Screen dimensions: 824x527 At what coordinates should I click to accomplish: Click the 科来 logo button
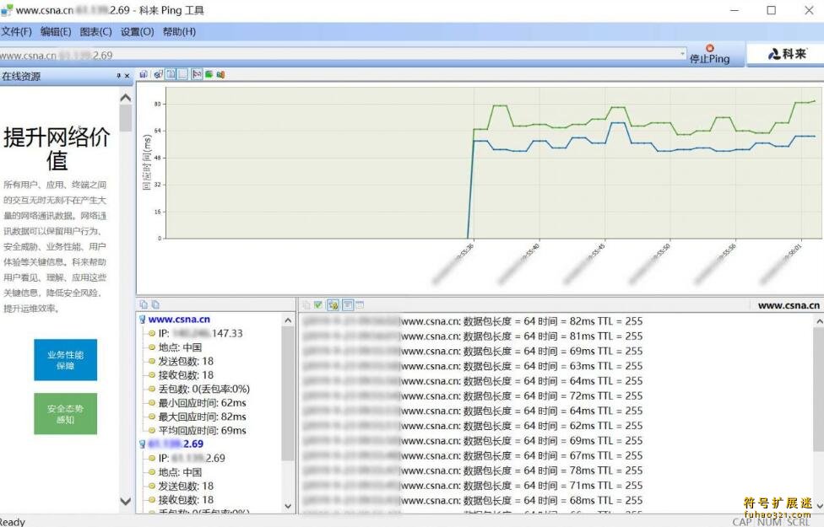click(x=786, y=53)
